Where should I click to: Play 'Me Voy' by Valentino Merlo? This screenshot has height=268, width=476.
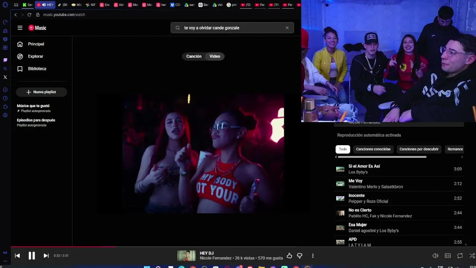tap(399, 184)
